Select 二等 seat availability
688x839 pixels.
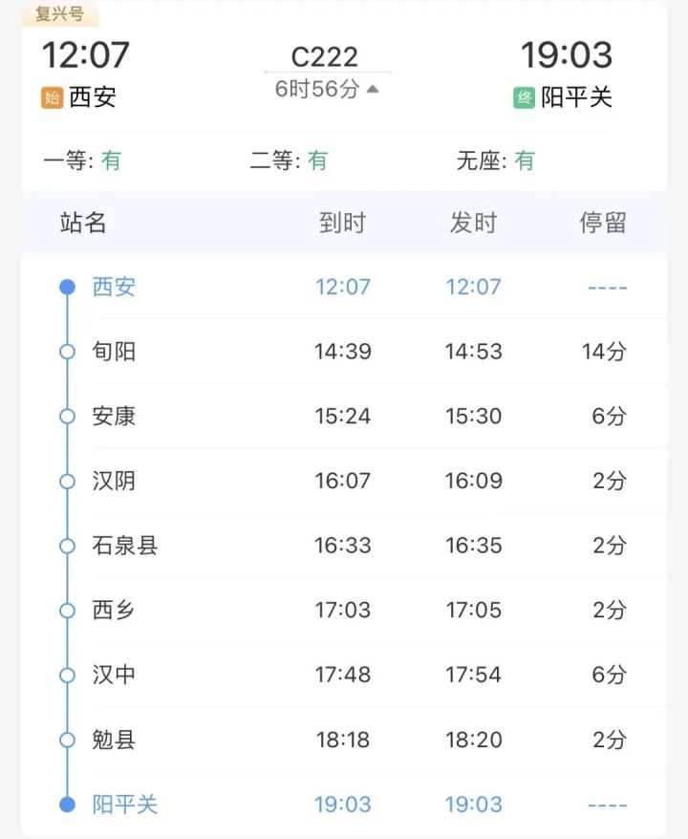tap(289, 161)
